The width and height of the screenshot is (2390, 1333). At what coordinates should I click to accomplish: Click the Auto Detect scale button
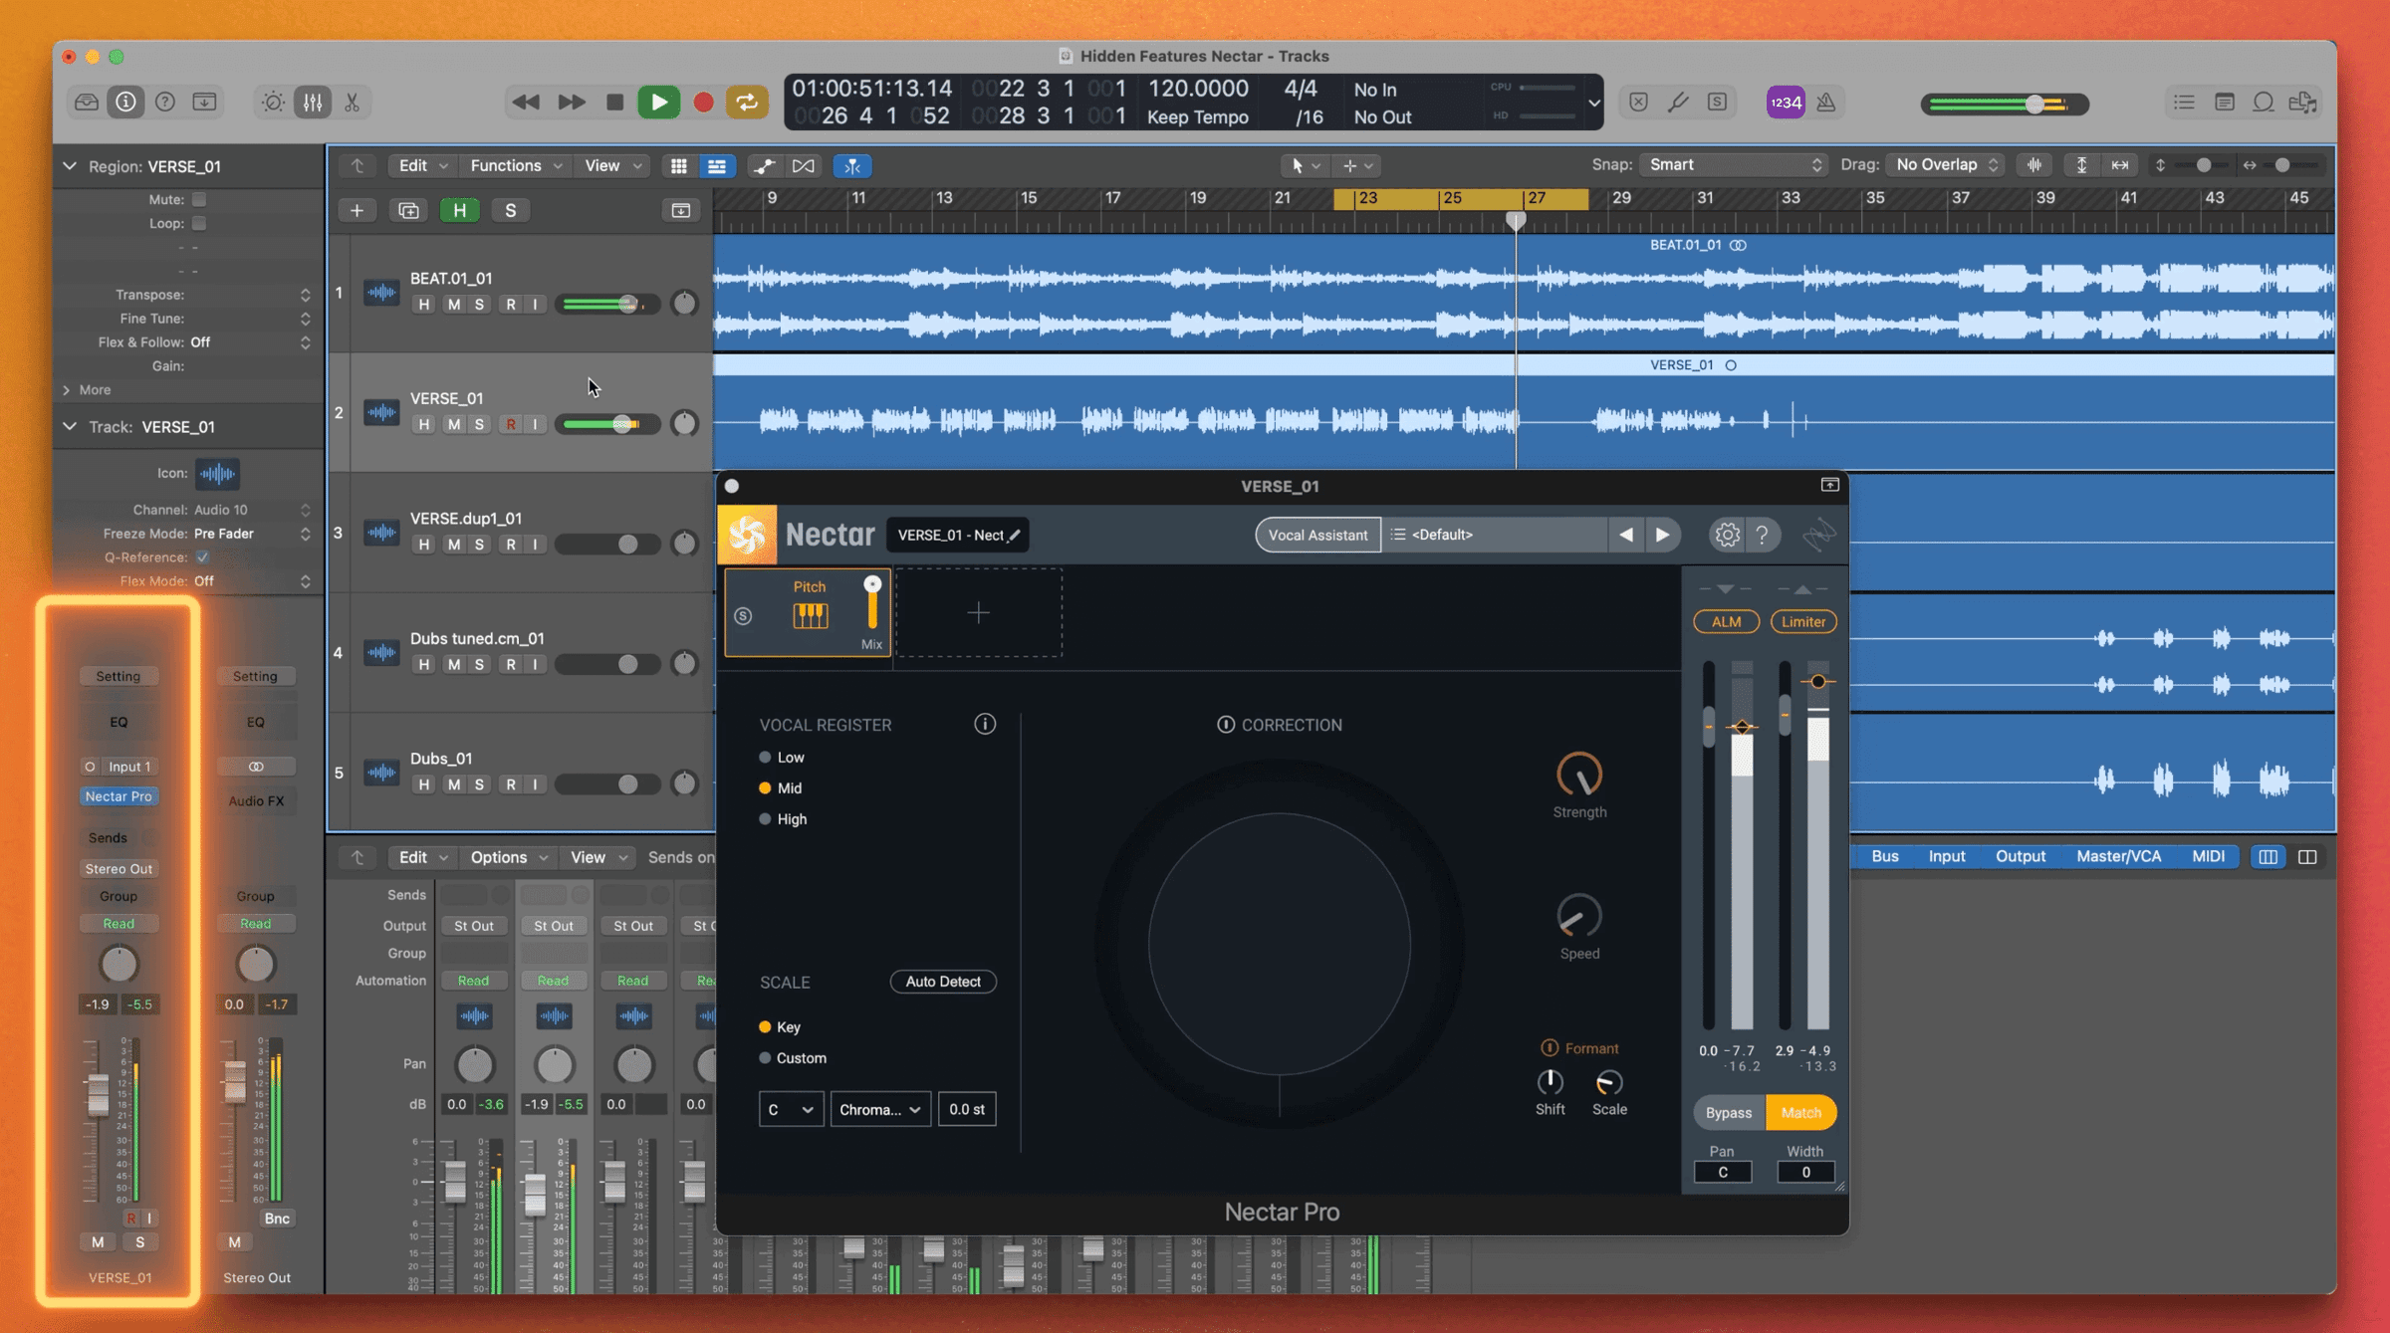(942, 981)
